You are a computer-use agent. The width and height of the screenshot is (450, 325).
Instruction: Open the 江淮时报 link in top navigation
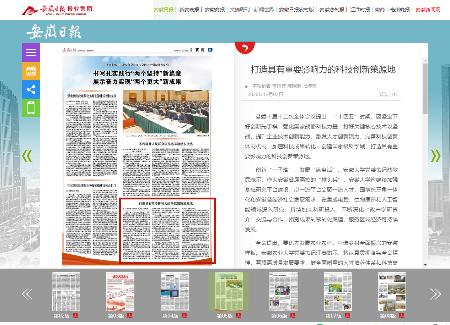[360, 10]
